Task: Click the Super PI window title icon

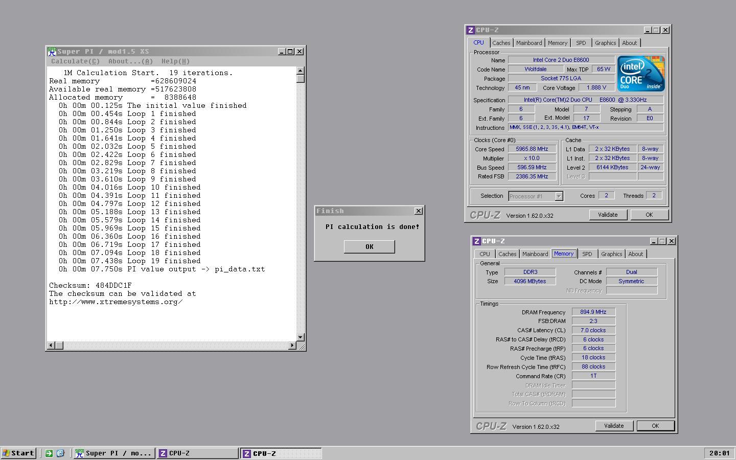Action: (52, 51)
